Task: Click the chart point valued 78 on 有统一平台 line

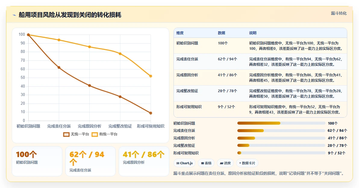Action: click(120, 54)
